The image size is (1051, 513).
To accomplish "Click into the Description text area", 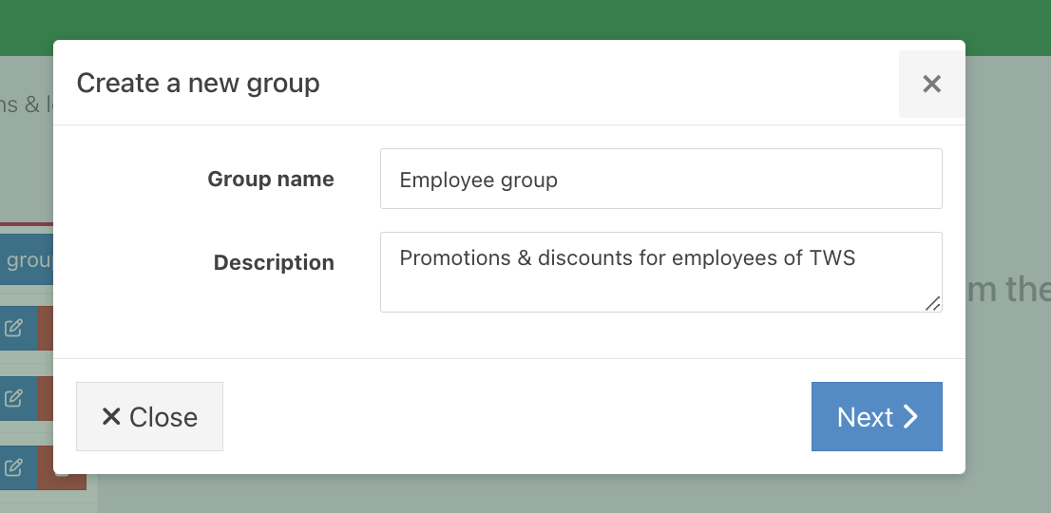I will pos(660,272).
